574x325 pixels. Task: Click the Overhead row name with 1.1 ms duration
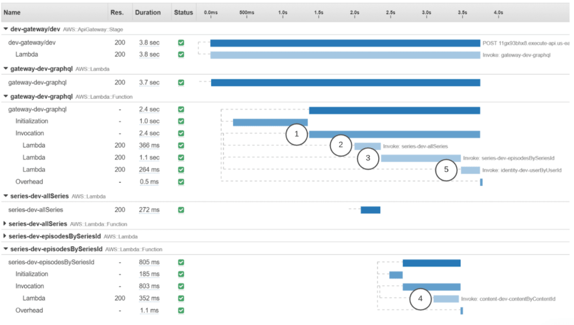(x=29, y=310)
